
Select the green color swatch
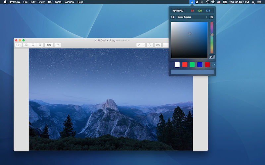(192, 65)
